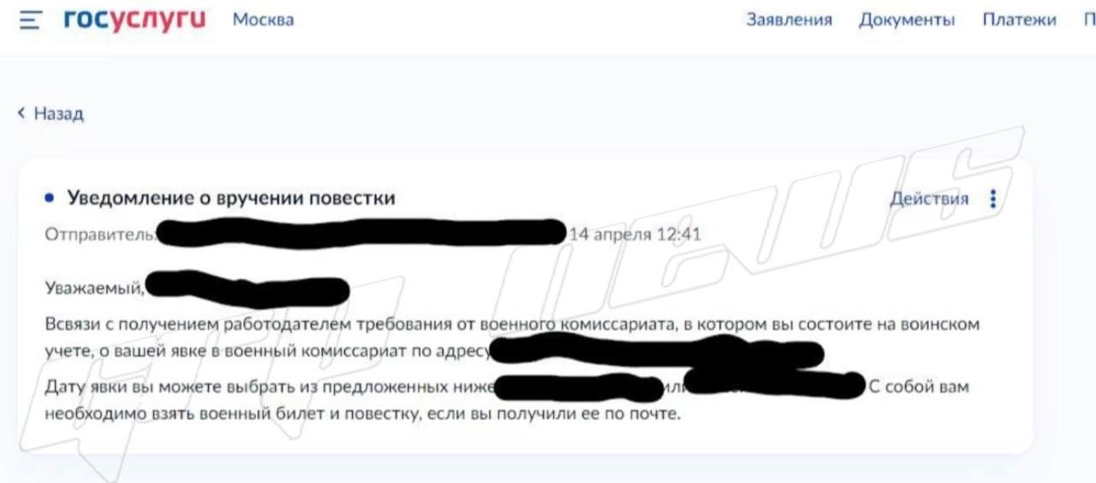This screenshot has width=1096, height=483.
Task: Open the cut-off menu item after Платежи
Action: (1089, 20)
